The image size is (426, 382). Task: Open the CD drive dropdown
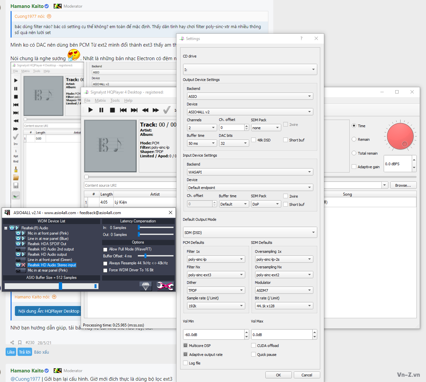point(250,69)
